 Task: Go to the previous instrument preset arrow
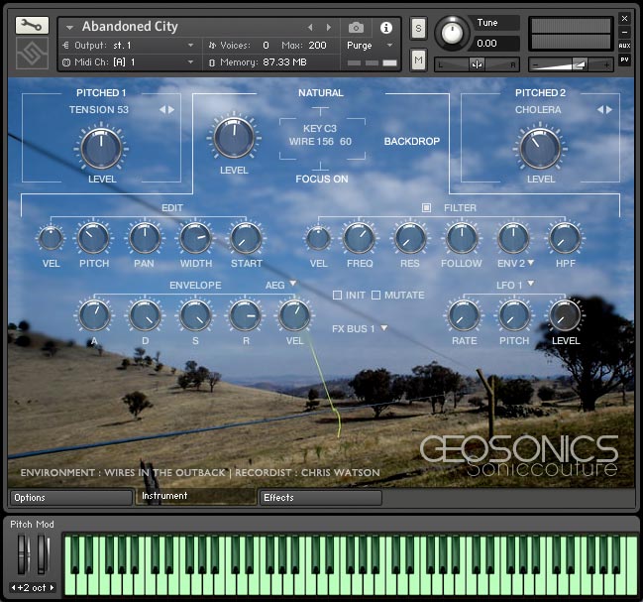coord(310,28)
